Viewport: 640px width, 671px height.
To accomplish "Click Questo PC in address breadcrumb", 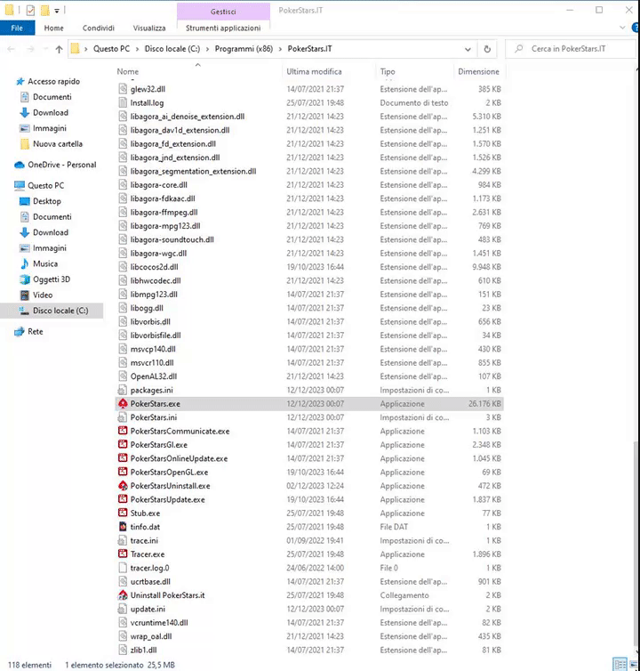I will pos(112,49).
